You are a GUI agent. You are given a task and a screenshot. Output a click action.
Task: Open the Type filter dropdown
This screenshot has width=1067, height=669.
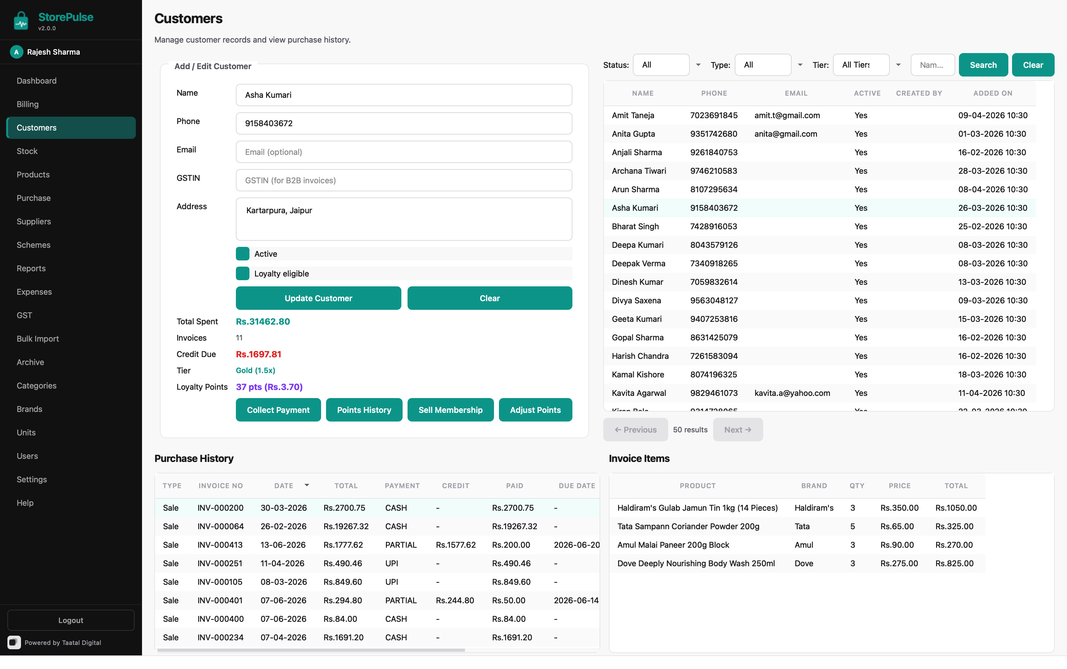pos(770,64)
